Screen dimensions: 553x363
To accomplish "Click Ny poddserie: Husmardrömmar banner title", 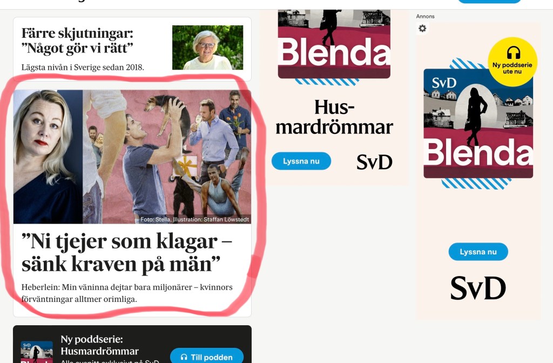I will [99, 345].
